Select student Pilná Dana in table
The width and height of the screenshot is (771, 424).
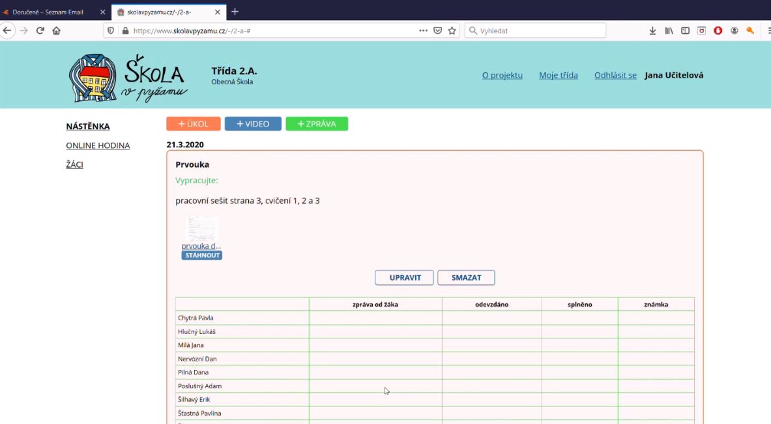click(194, 372)
